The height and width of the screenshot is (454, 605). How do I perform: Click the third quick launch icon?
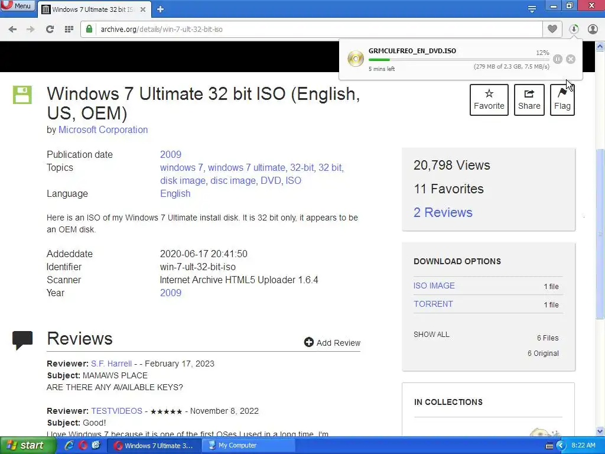click(96, 445)
